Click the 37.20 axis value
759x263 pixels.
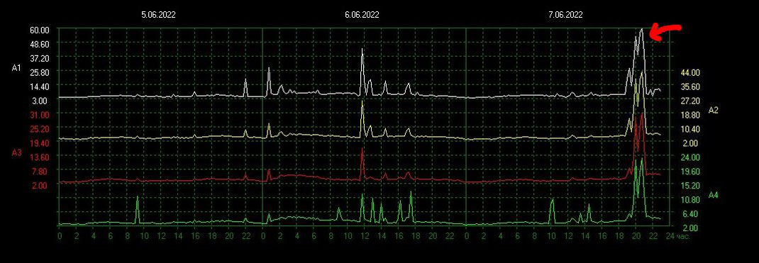[x=39, y=58]
